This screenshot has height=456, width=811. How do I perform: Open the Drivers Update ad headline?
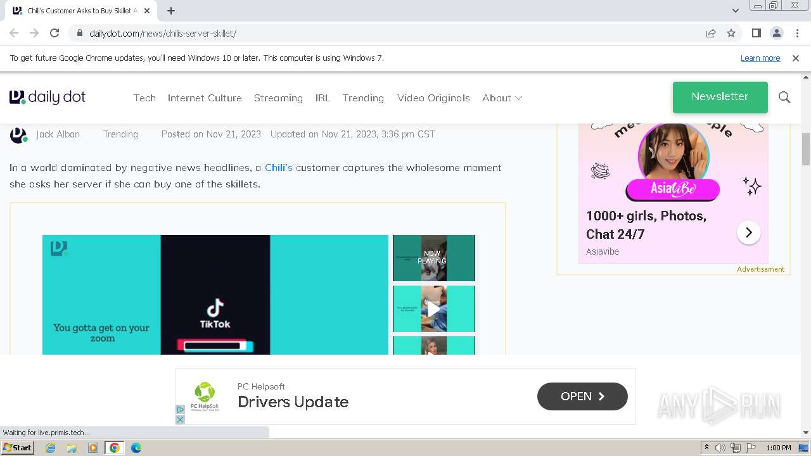point(293,402)
